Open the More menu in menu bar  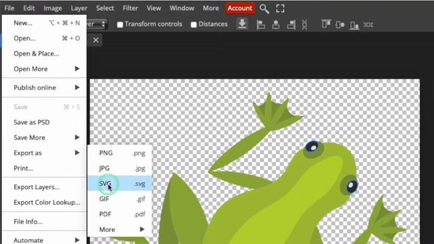coord(211,8)
